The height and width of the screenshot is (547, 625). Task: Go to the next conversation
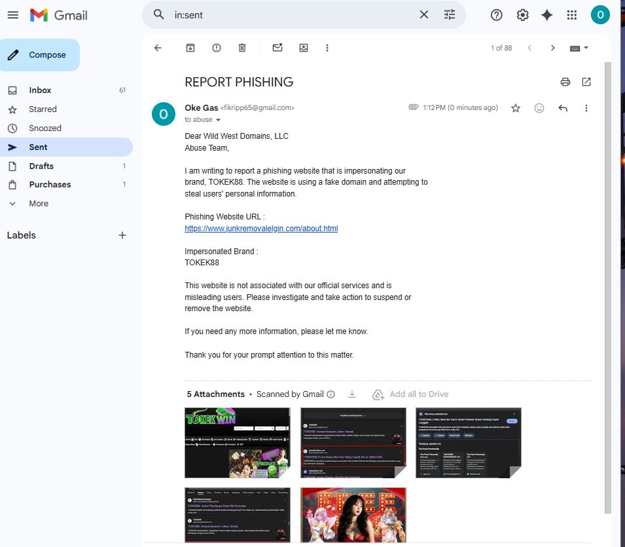click(x=552, y=48)
